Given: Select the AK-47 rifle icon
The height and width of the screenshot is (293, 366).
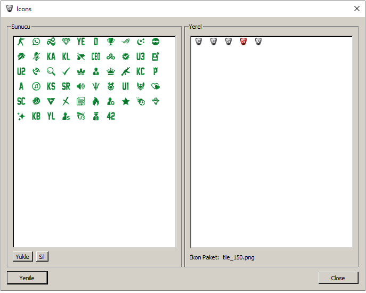Looking at the screenshot, I should pyautogui.click(x=126, y=72).
